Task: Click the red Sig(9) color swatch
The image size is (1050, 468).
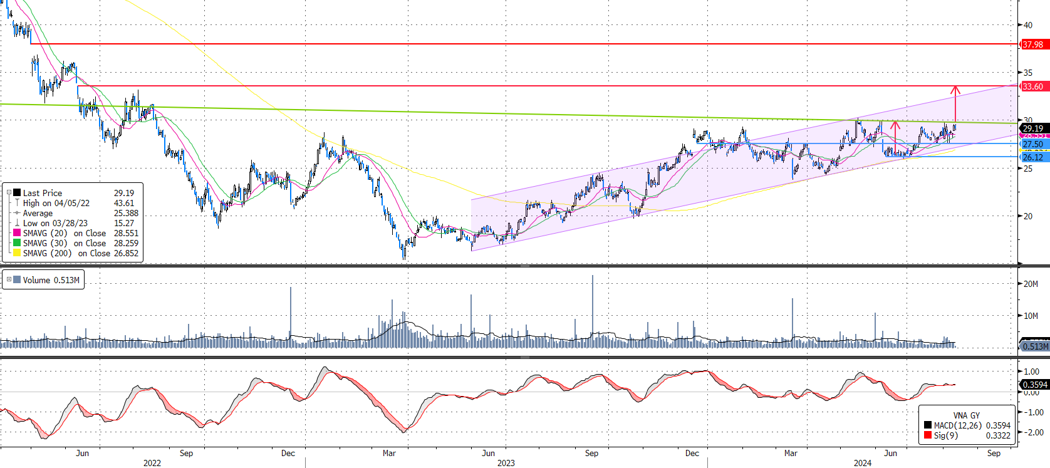Action: click(928, 435)
